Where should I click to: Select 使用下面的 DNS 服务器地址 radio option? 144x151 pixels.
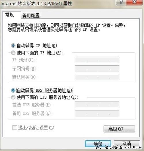[x=13, y=97]
